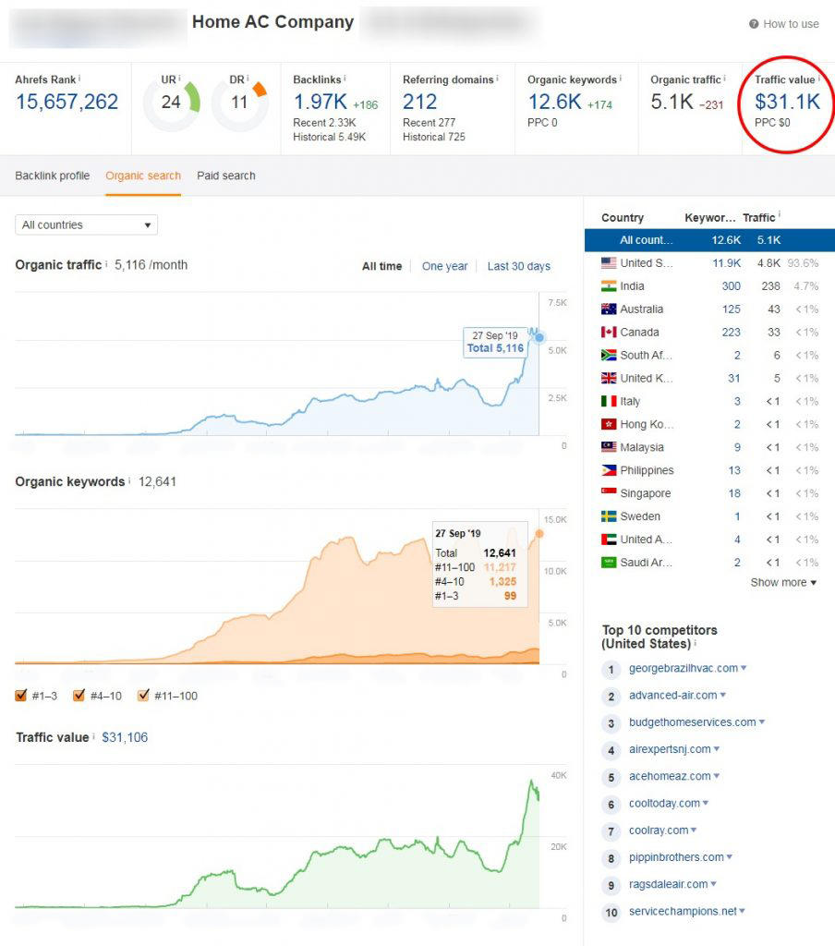Show the All time traffic range
Viewport: 835px width, 946px height.
381,266
